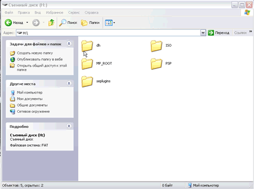This screenshot has height=189, width=254.
Task: Collapse the Подробно panel
Action: coord(69,126)
